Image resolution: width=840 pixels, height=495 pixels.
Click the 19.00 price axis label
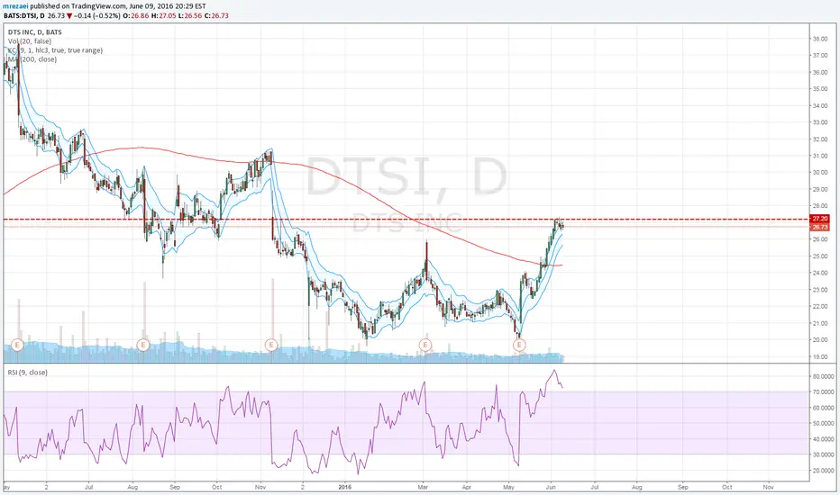point(820,357)
